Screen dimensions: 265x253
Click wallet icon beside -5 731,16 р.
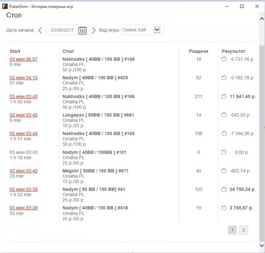pyautogui.click(x=224, y=59)
